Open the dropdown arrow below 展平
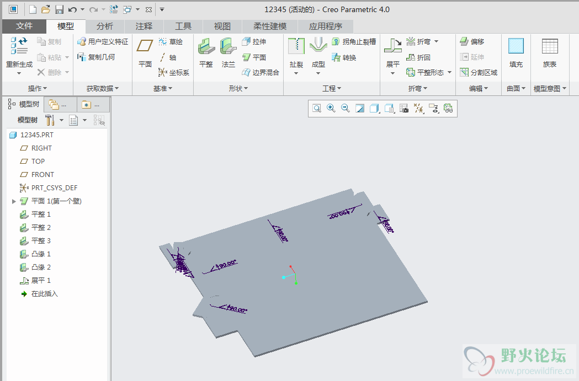The height and width of the screenshot is (381, 579). (393, 73)
